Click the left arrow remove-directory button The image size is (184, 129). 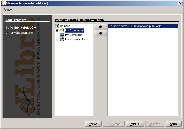[x=101, y=33]
